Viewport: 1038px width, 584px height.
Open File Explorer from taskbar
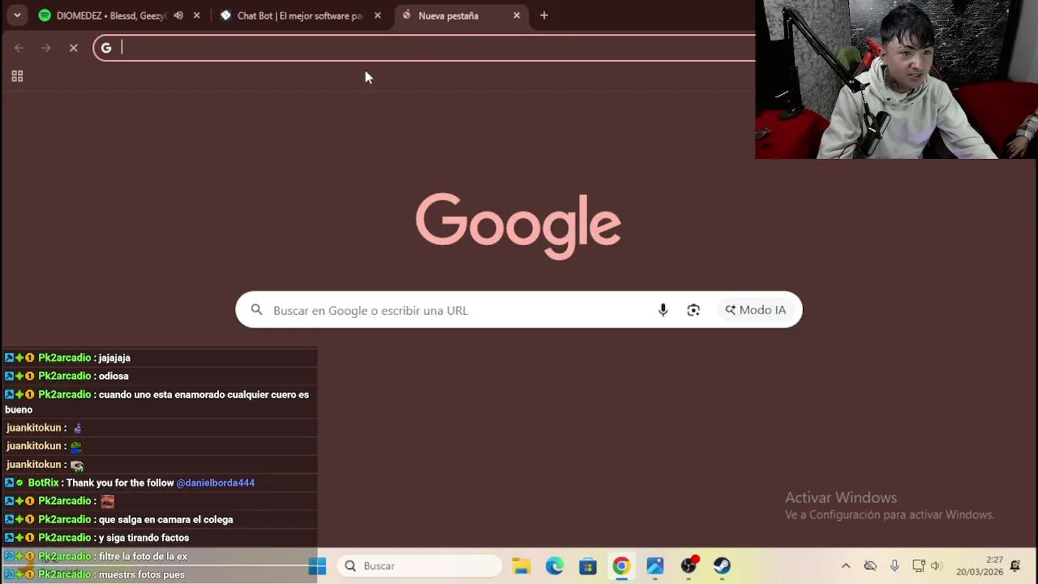pyautogui.click(x=521, y=566)
